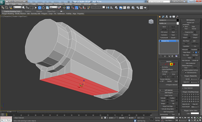This screenshot has height=122, width=202.
Task: Open the Material Editor icon
Action: point(133,8)
